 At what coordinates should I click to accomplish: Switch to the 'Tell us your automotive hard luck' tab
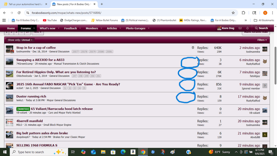(x=25, y=4)
